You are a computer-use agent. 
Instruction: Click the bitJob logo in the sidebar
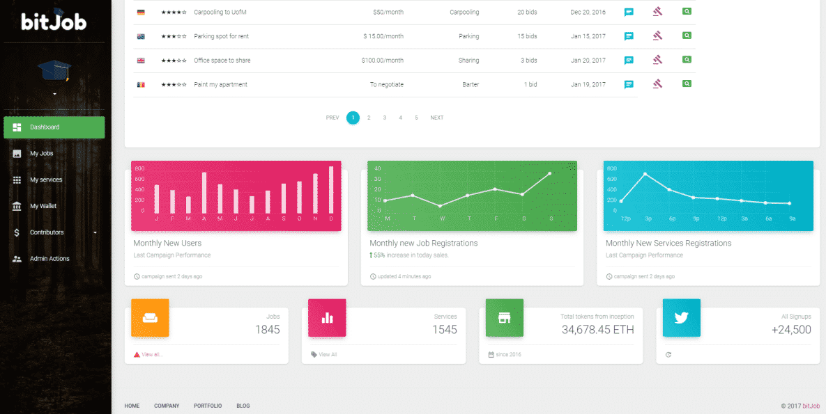coord(54,21)
